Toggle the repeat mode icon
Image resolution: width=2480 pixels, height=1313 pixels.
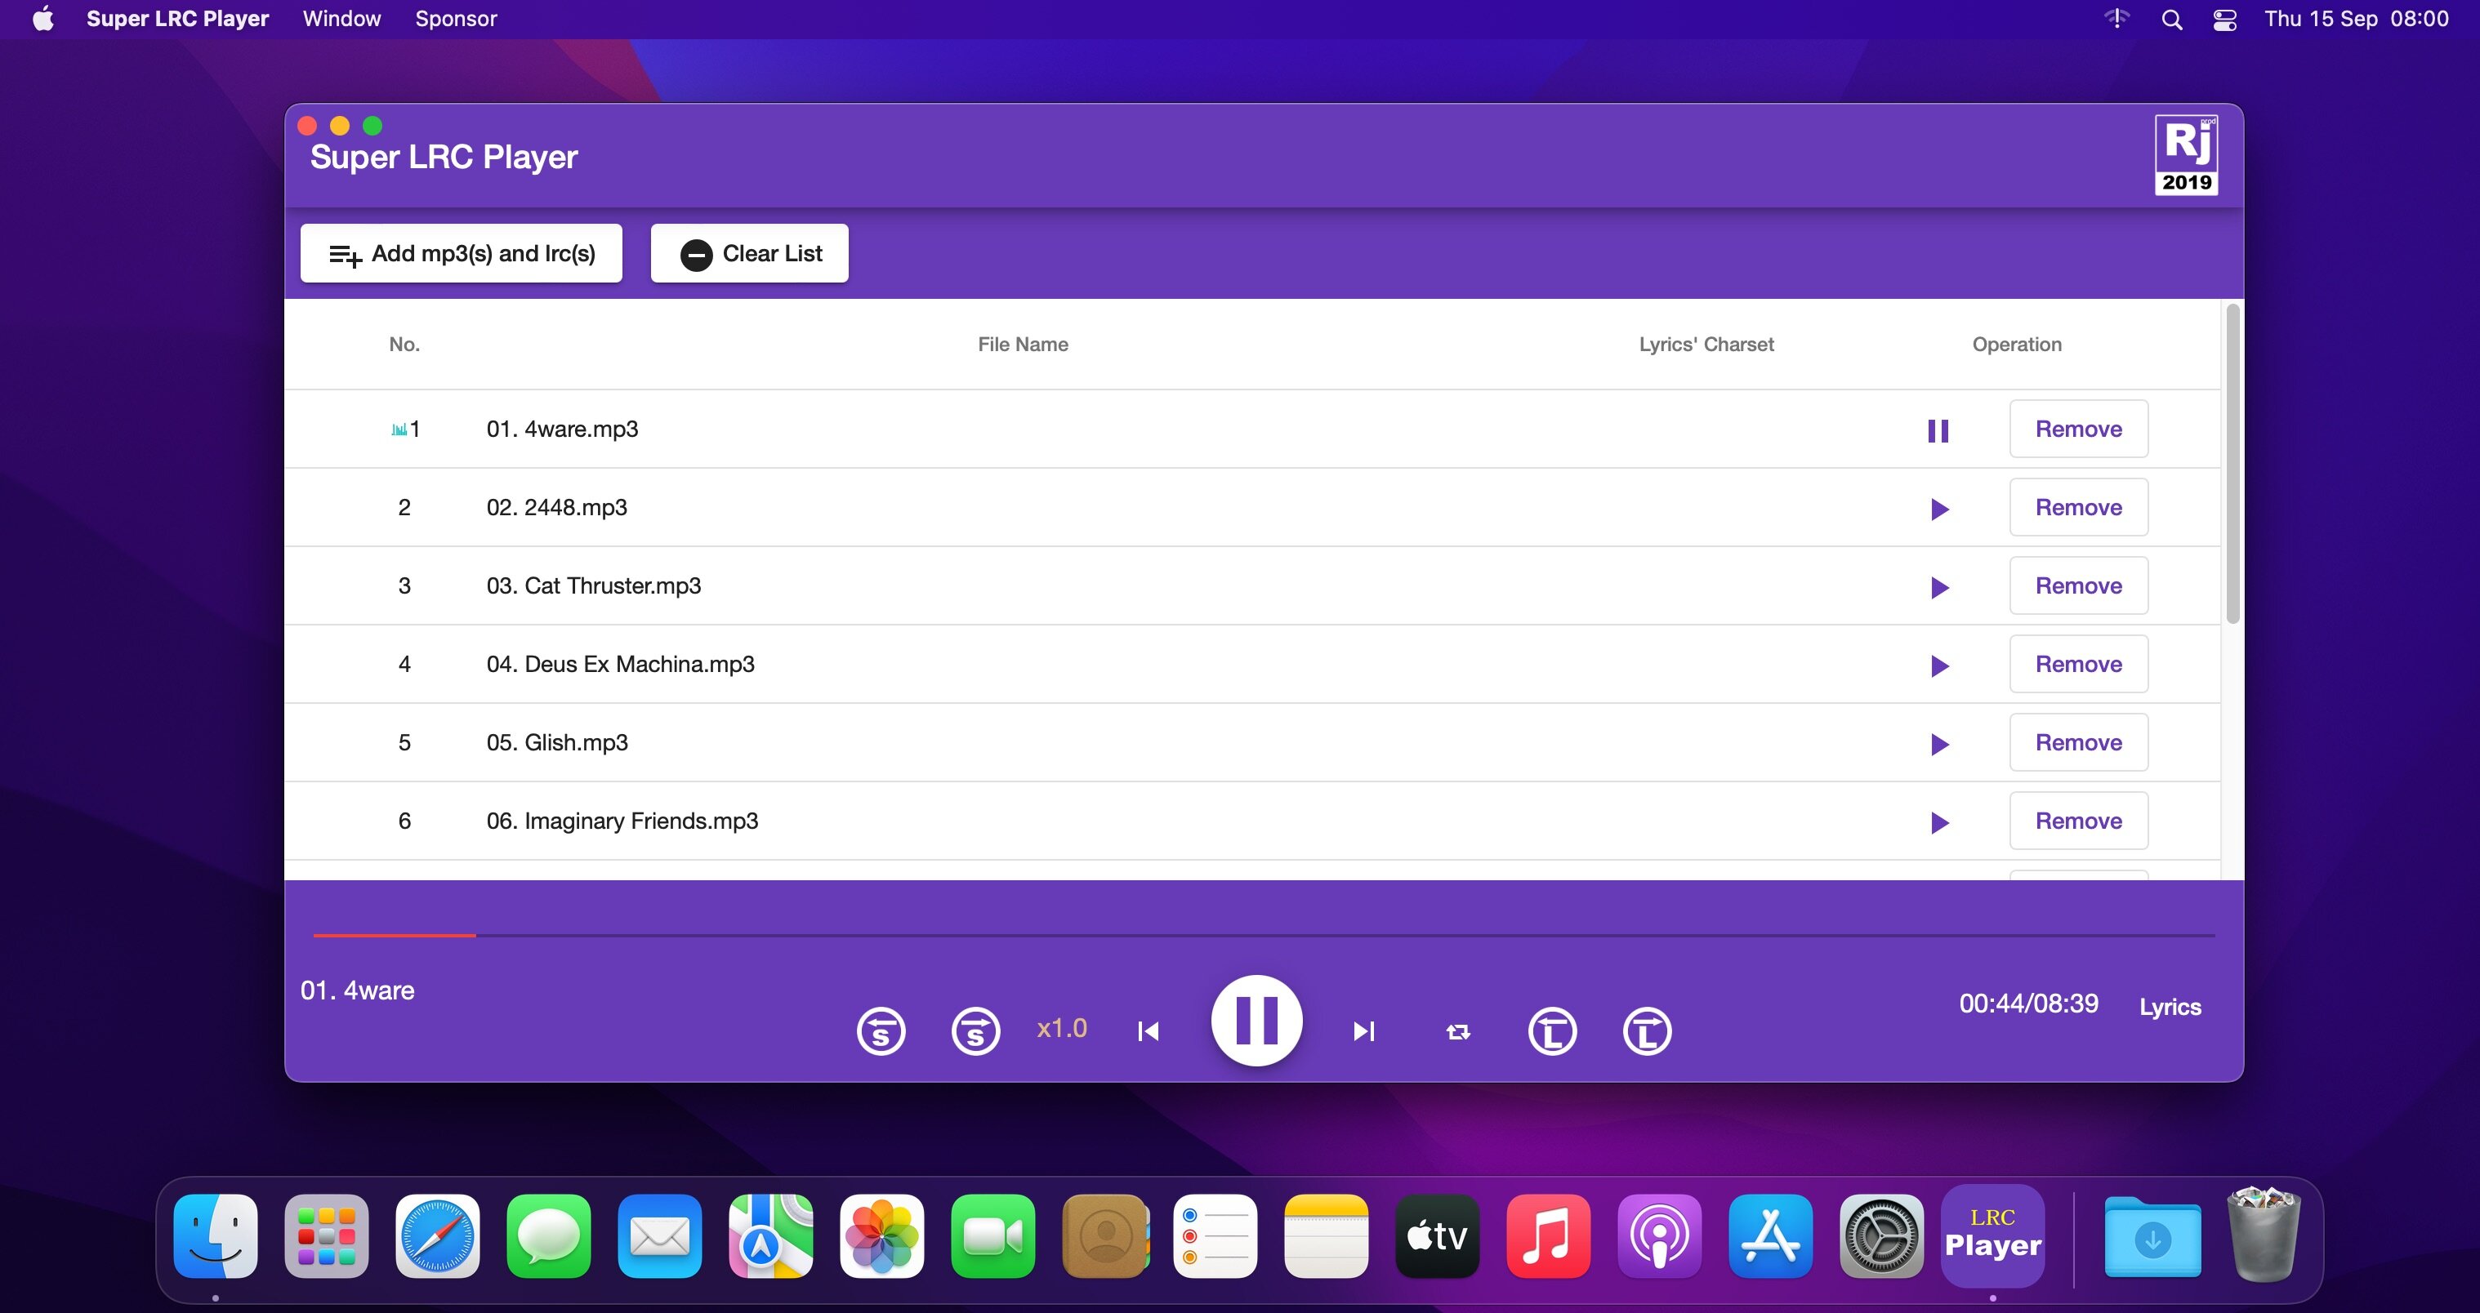[1457, 1031]
